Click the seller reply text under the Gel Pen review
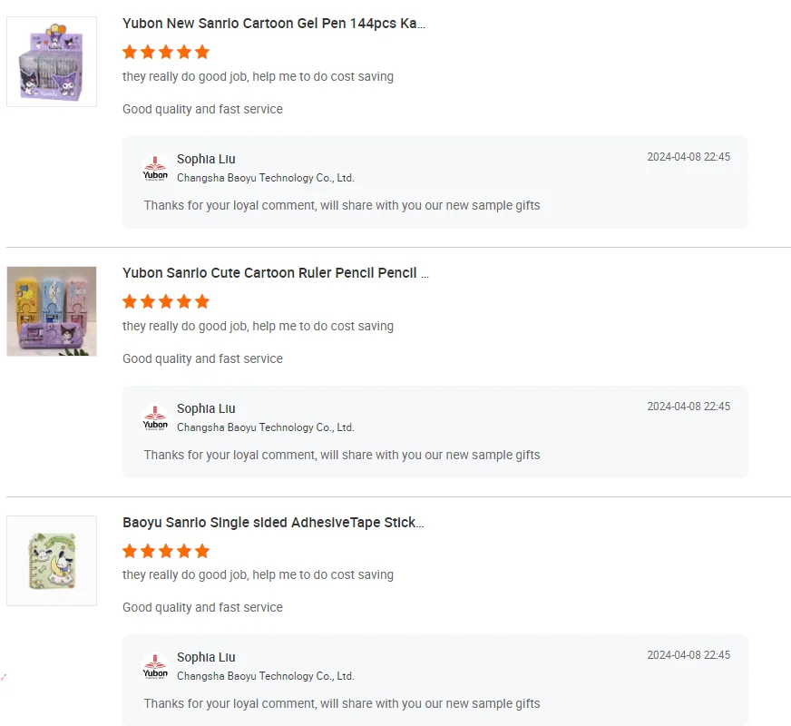This screenshot has width=791, height=726. pyautogui.click(x=342, y=206)
